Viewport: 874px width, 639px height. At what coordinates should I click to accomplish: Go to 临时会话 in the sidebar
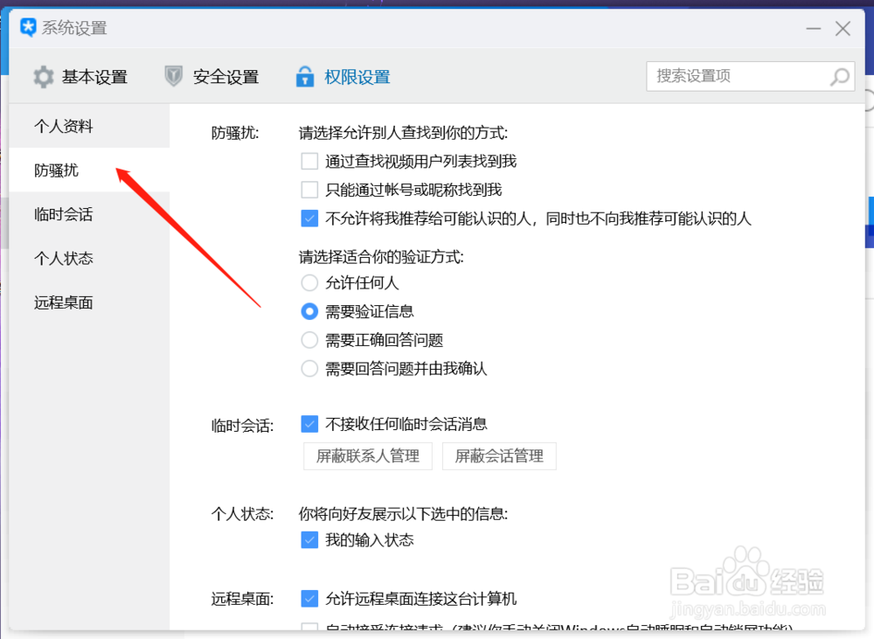[89, 214]
